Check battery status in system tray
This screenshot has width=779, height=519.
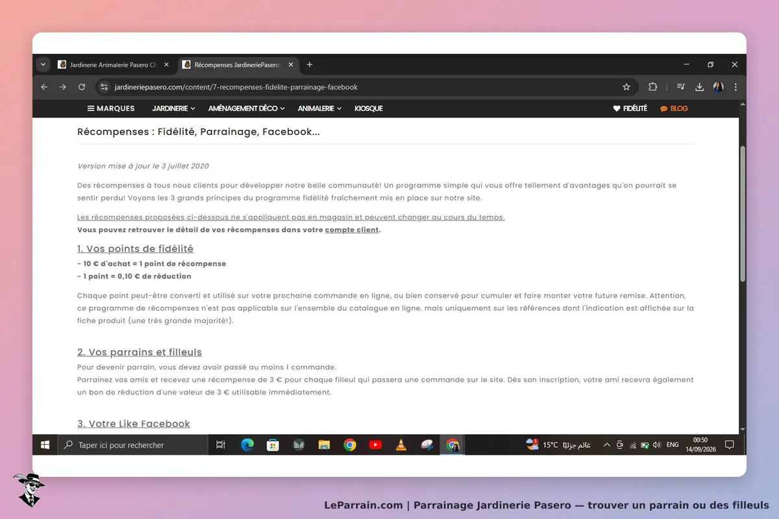(645, 445)
